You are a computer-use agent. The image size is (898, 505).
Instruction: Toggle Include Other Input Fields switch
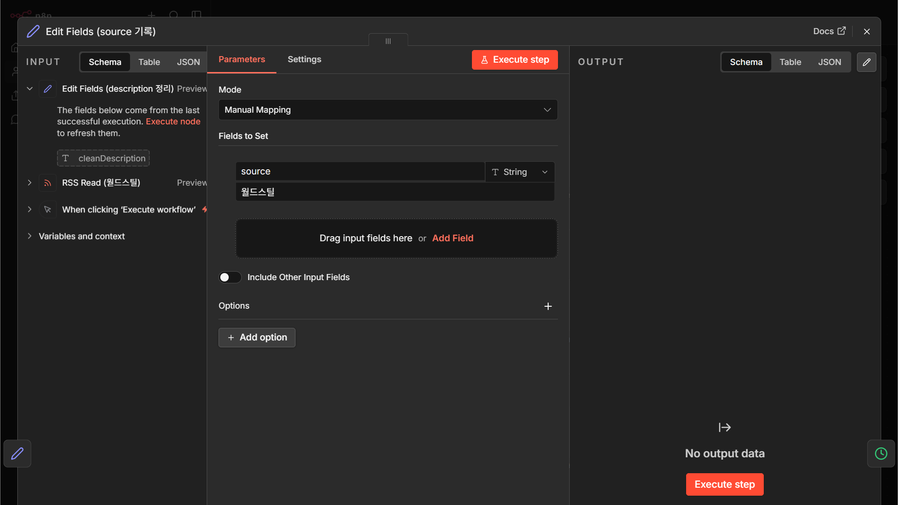click(x=230, y=277)
